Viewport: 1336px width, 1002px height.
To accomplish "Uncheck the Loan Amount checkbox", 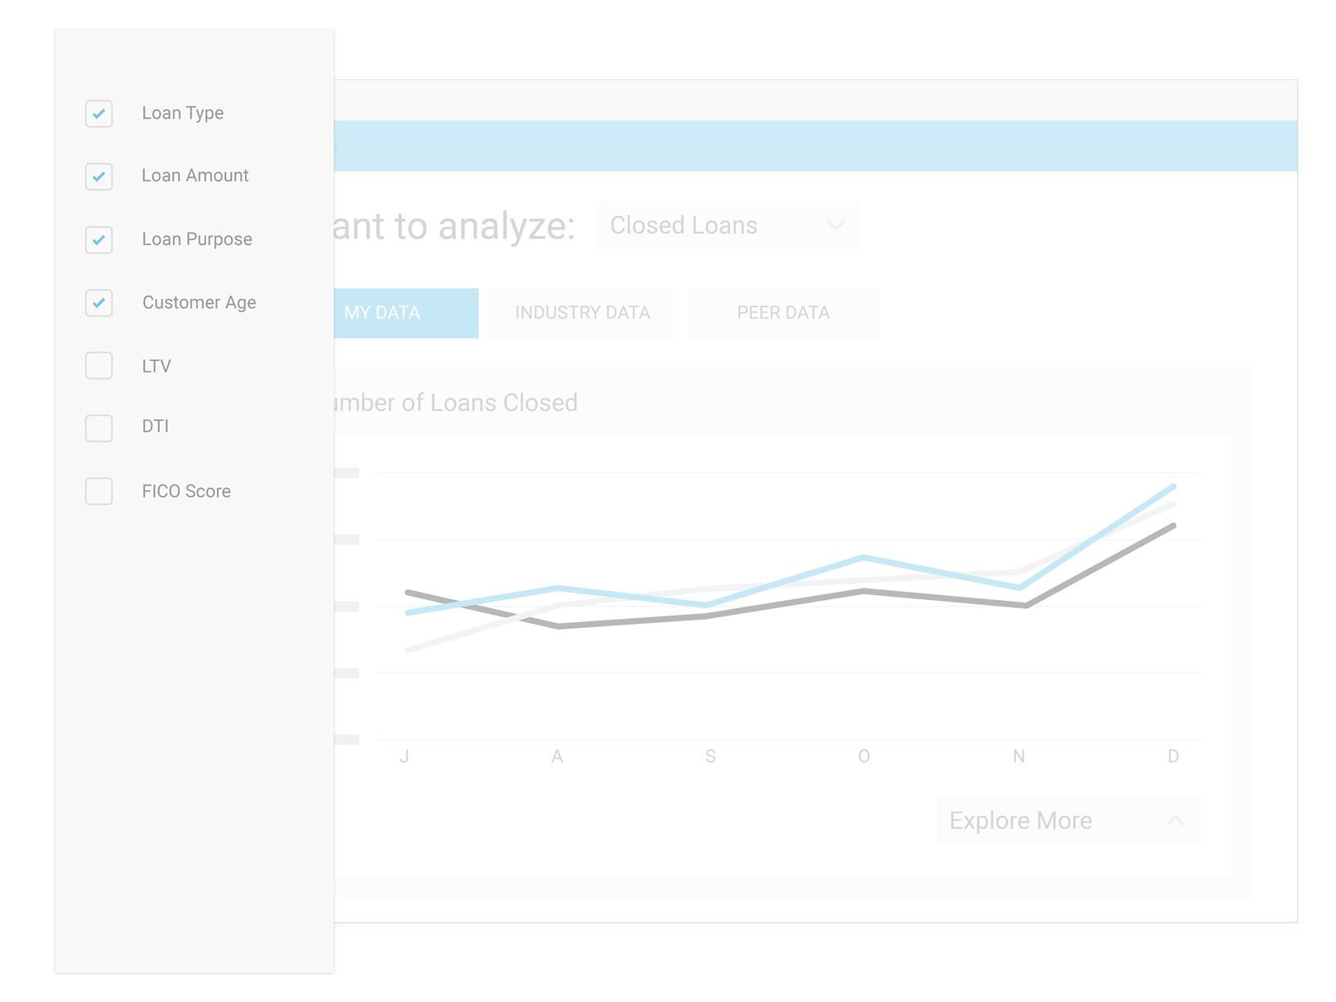I will click(99, 176).
